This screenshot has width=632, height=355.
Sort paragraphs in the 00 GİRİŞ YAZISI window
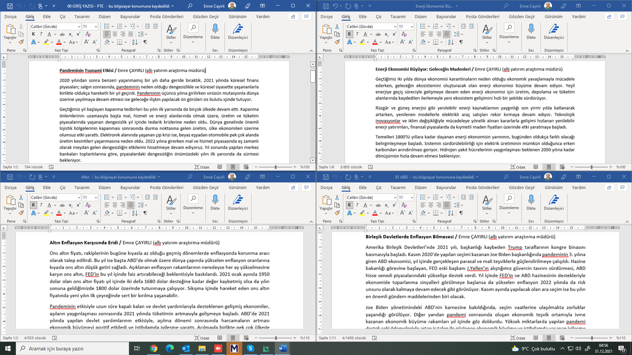(x=134, y=42)
